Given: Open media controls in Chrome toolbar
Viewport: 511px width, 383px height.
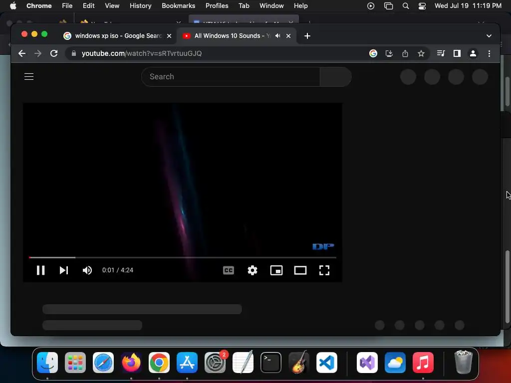Looking at the screenshot, I should coord(441,53).
